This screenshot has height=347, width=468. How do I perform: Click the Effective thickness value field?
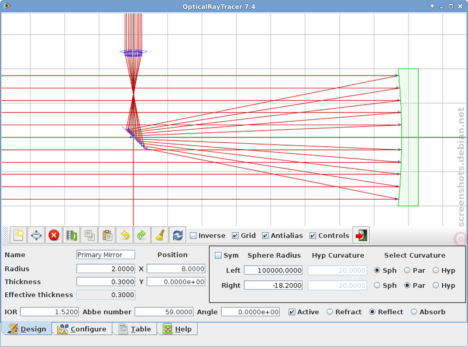pyautogui.click(x=106, y=295)
